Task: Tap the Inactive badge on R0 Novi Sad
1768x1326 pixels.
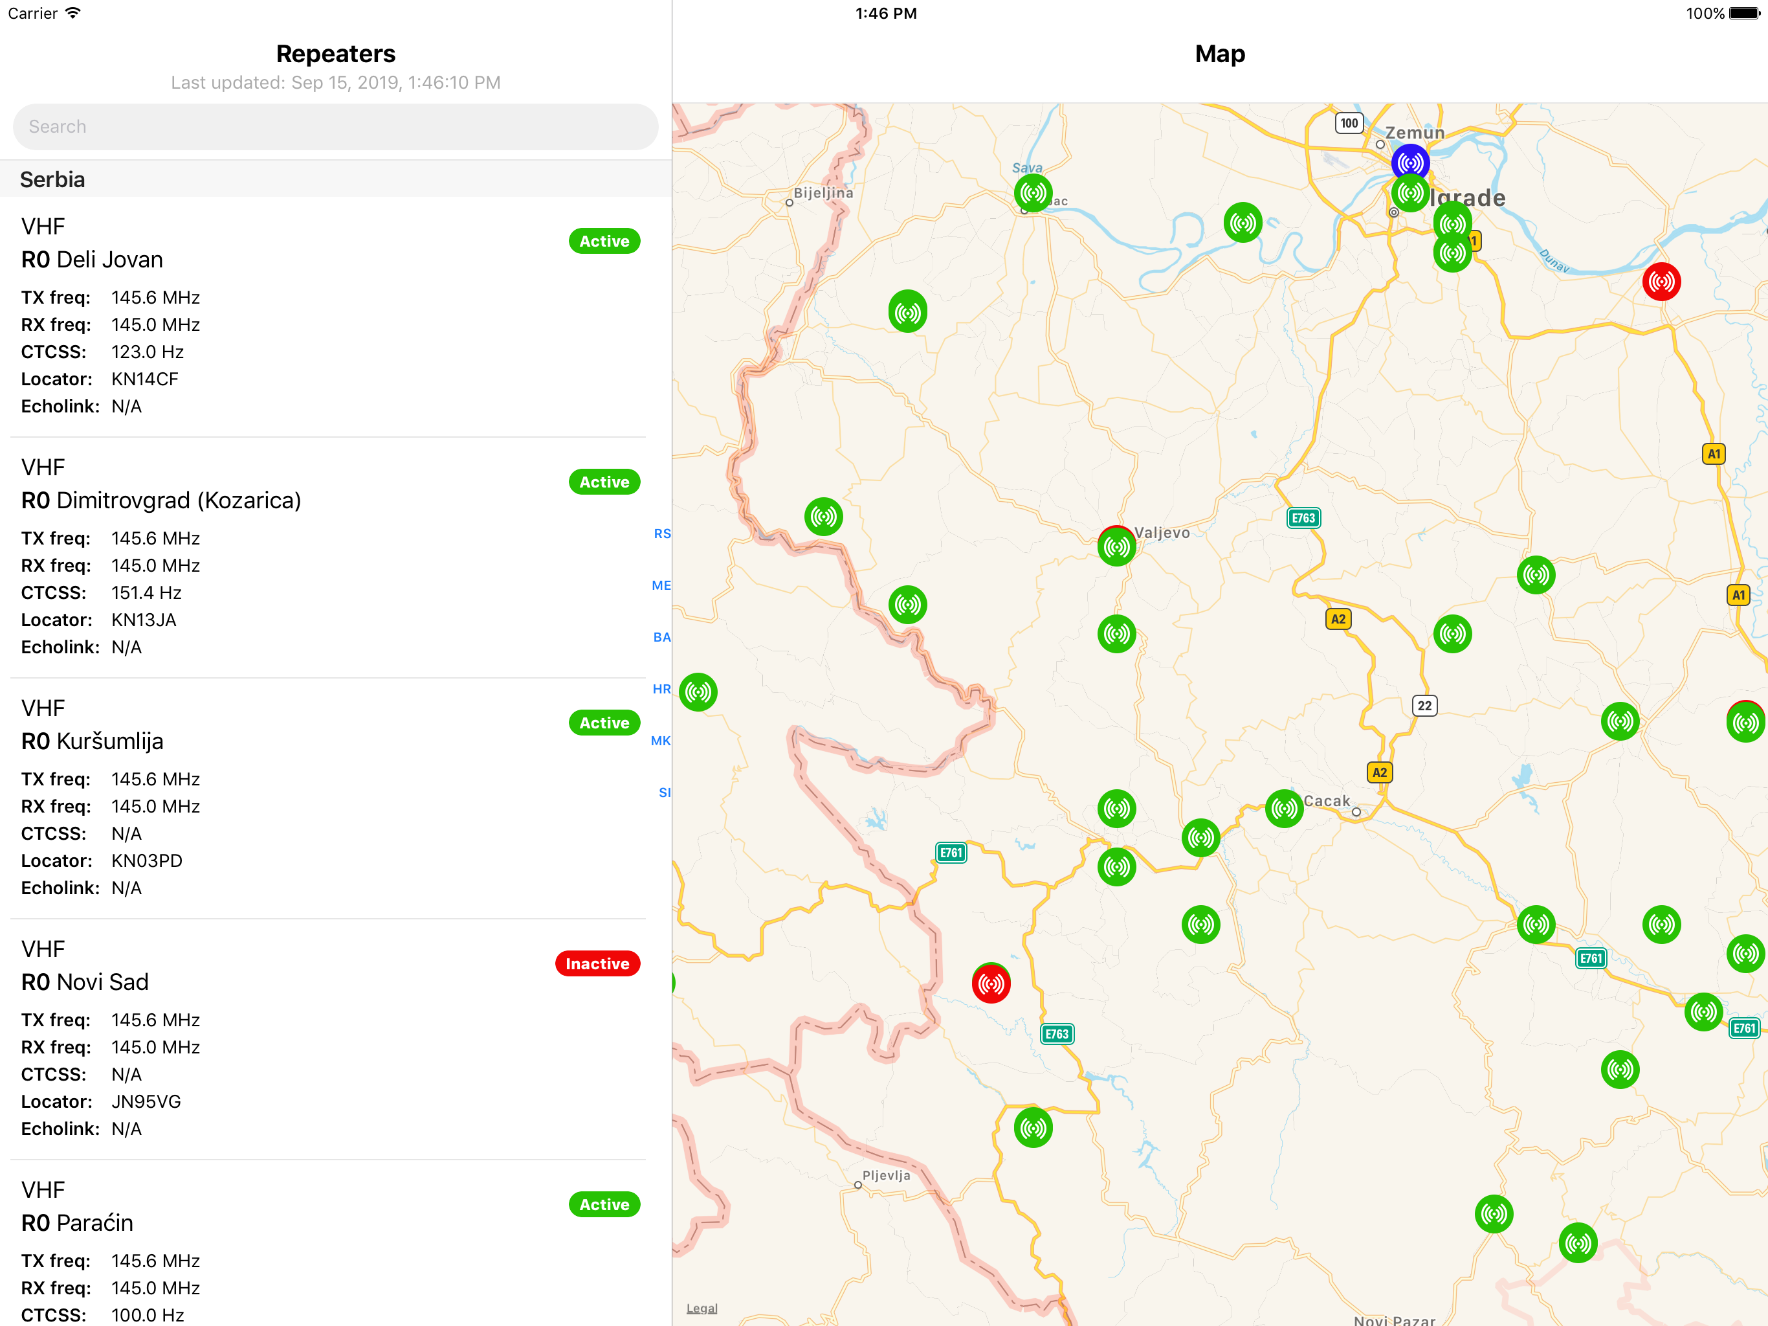Action: [597, 963]
